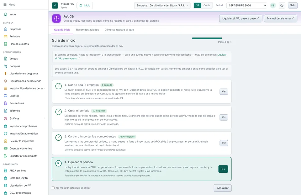Open the Empresa selector dropdown

(x=162, y=5)
